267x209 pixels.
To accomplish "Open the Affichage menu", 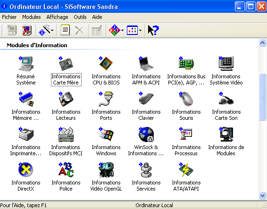I will point(57,17).
